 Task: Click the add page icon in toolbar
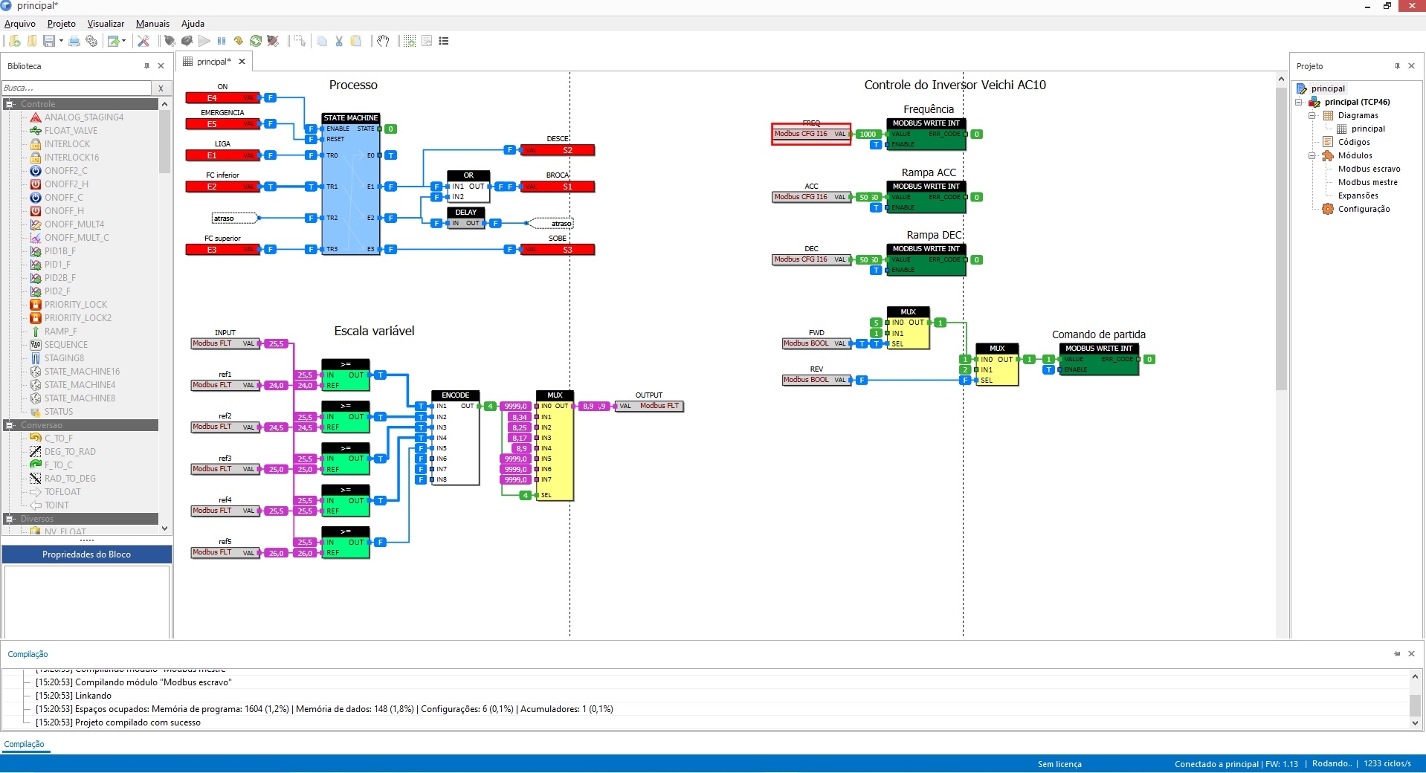pyautogui.click(x=427, y=41)
